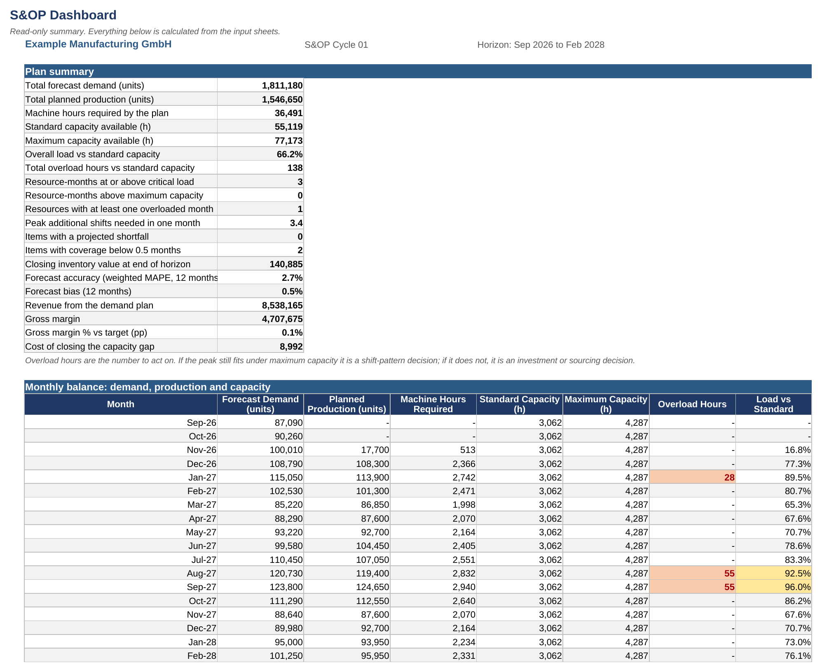Image resolution: width=822 pixels, height=672 pixels.
Task: Select May-27 planned production 92,700
Action: pos(347,532)
